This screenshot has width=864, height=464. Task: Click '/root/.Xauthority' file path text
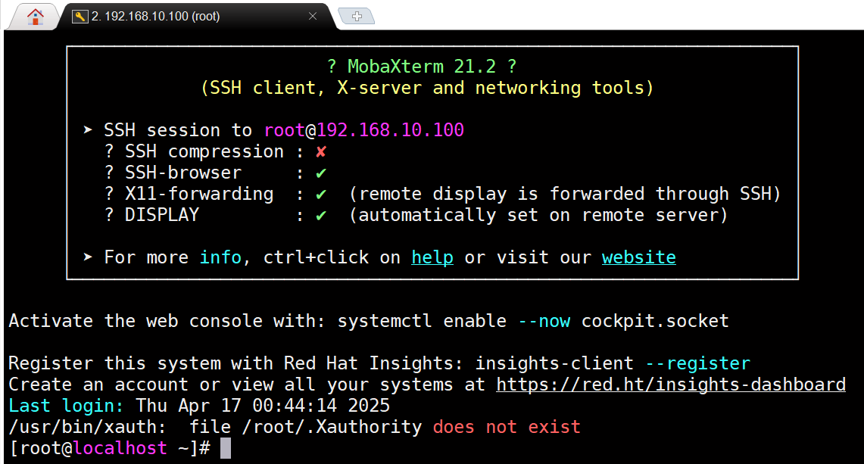[x=332, y=426]
